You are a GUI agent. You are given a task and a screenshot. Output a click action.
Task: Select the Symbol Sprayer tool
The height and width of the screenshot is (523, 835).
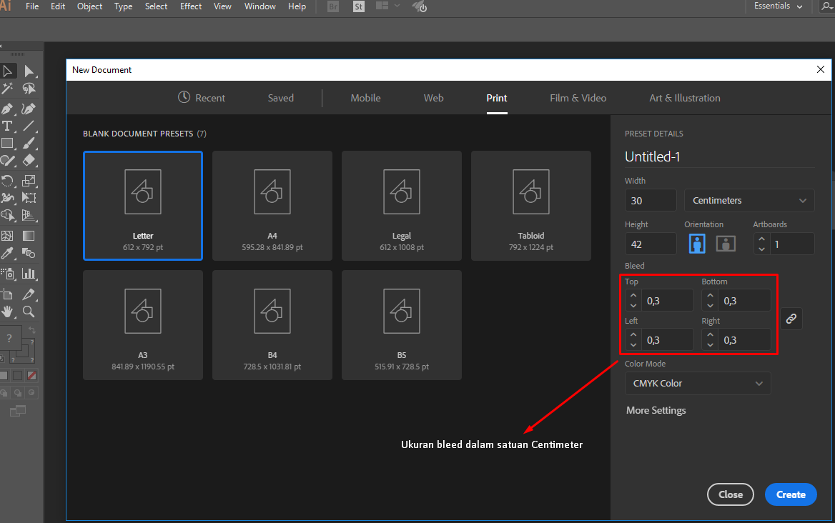7,274
